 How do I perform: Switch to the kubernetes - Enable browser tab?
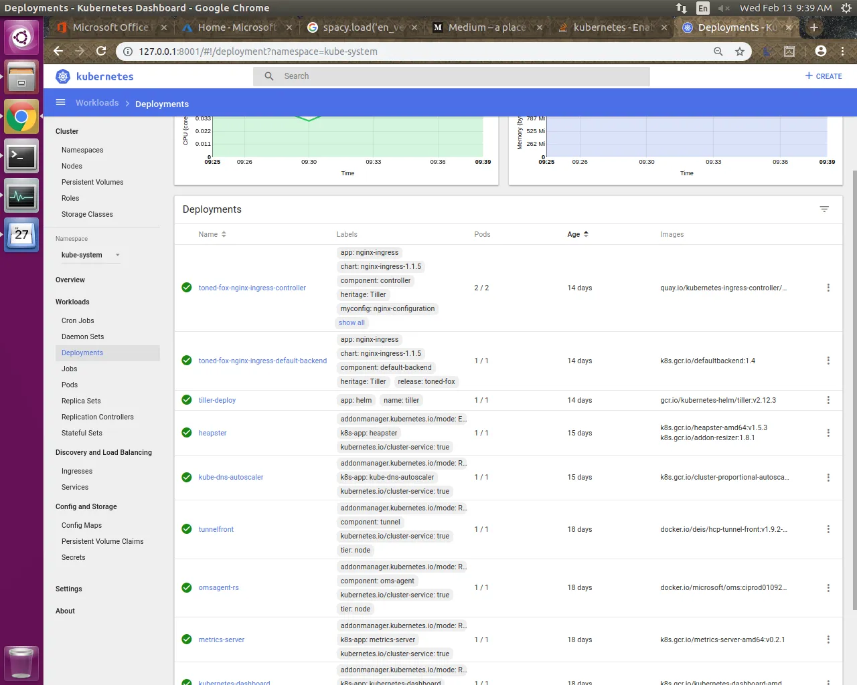(x=612, y=27)
